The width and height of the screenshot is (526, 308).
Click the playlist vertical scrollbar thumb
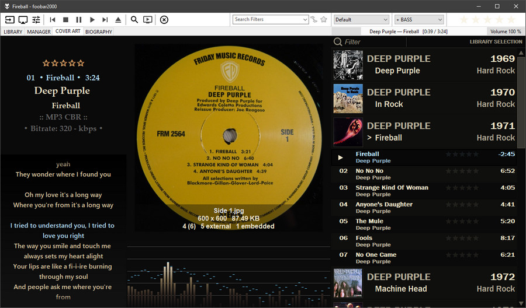(x=521, y=101)
